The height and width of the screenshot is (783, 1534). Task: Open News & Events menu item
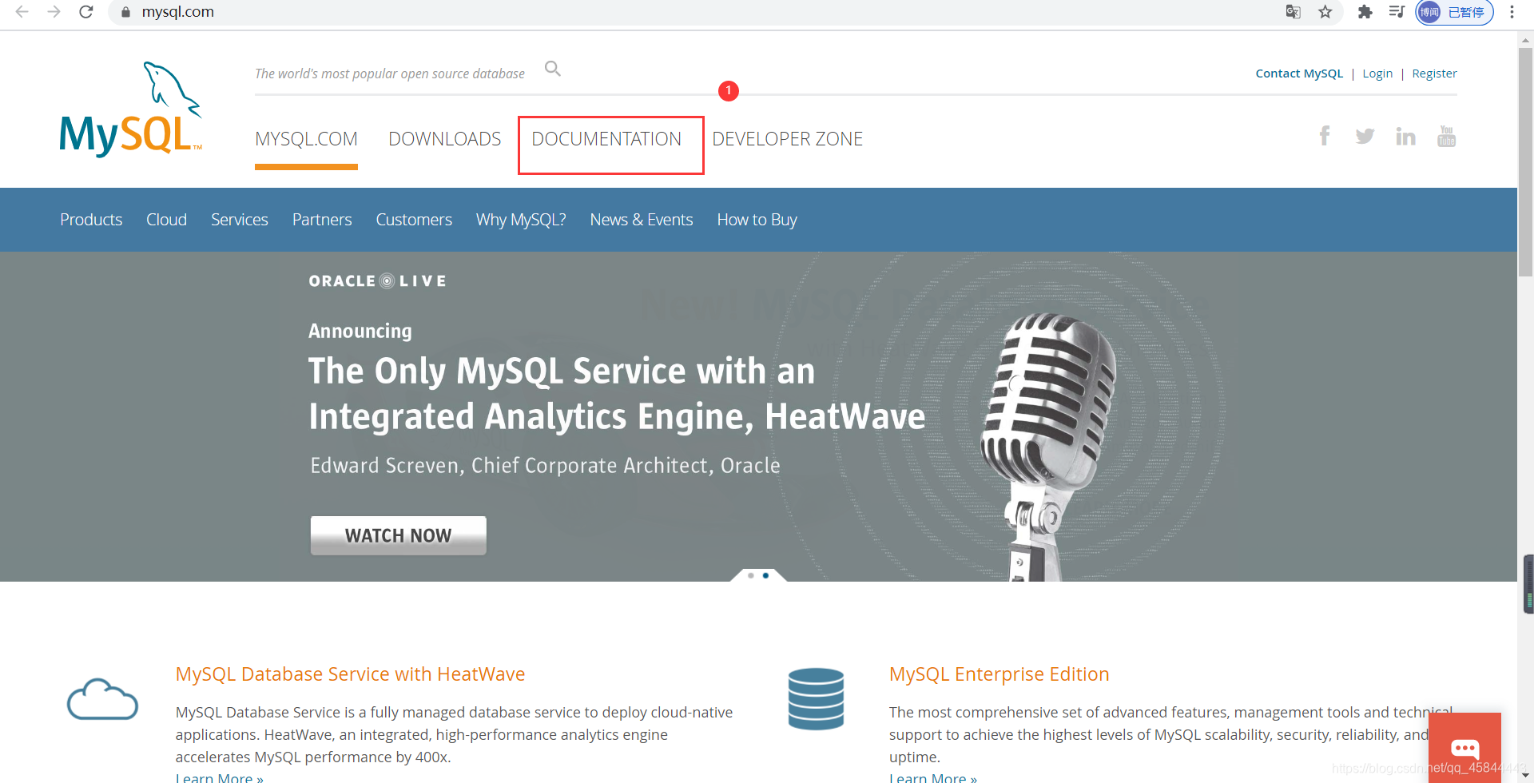[642, 220]
